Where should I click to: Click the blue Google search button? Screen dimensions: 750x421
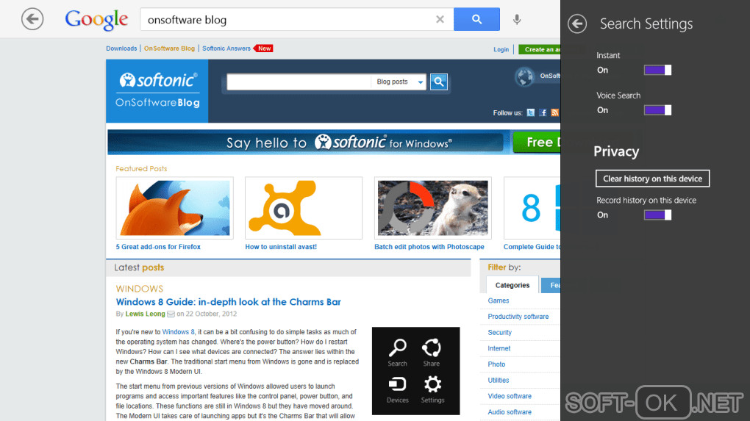pos(476,19)
